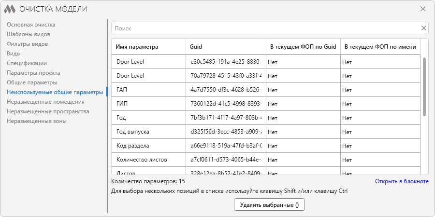The width and height of the screenshot is (435, 217).
Task: Open Общие параметры section
Action: coord(32,82)
